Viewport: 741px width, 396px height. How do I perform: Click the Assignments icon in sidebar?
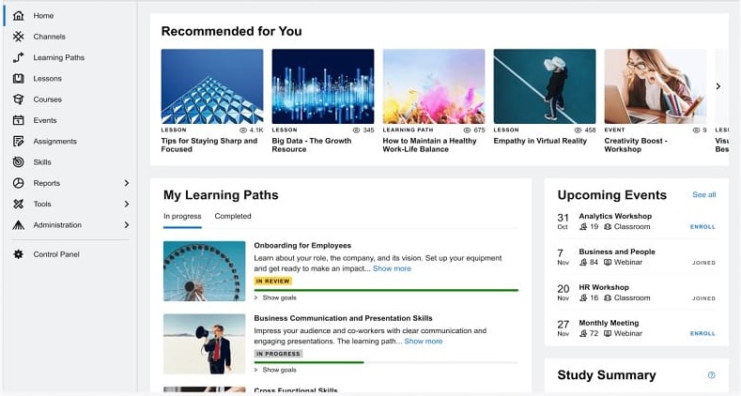coord(18,141)
